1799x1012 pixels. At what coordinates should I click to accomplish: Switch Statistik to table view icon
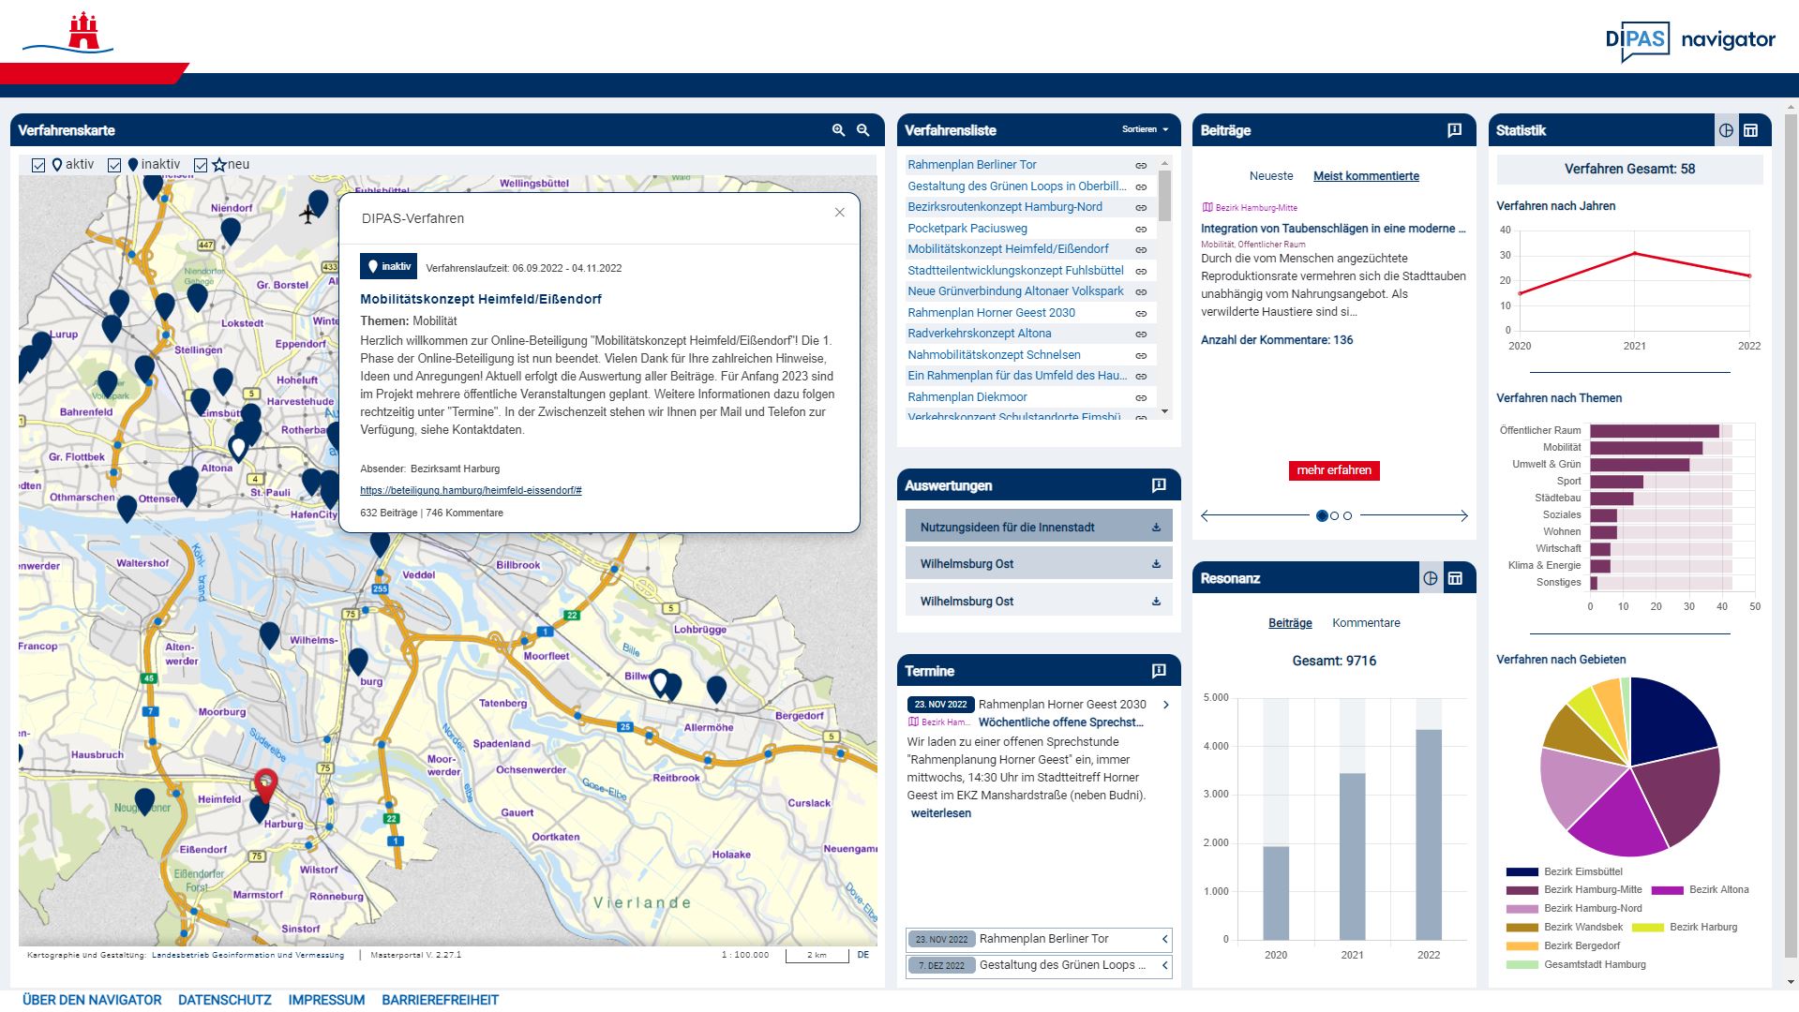tap(1751, 130)
